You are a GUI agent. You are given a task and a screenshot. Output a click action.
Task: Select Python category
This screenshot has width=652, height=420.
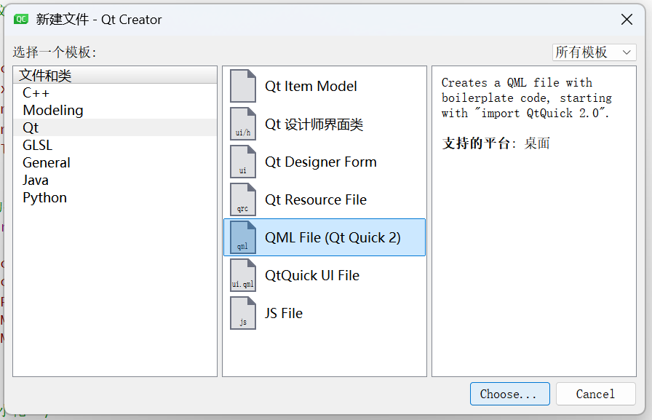coord(115,197)
